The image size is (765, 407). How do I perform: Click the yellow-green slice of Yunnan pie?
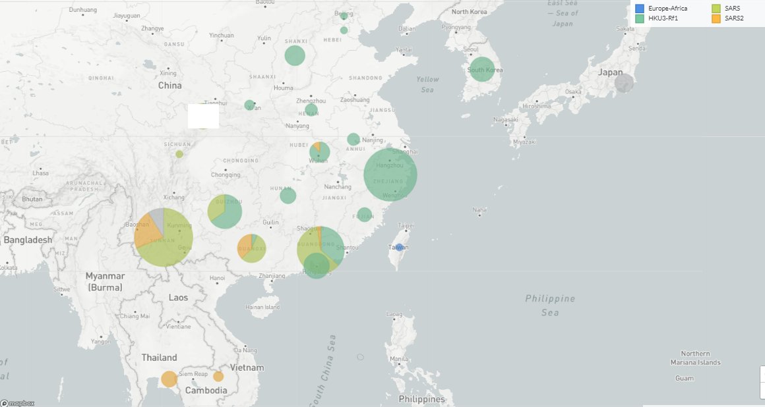171,246
